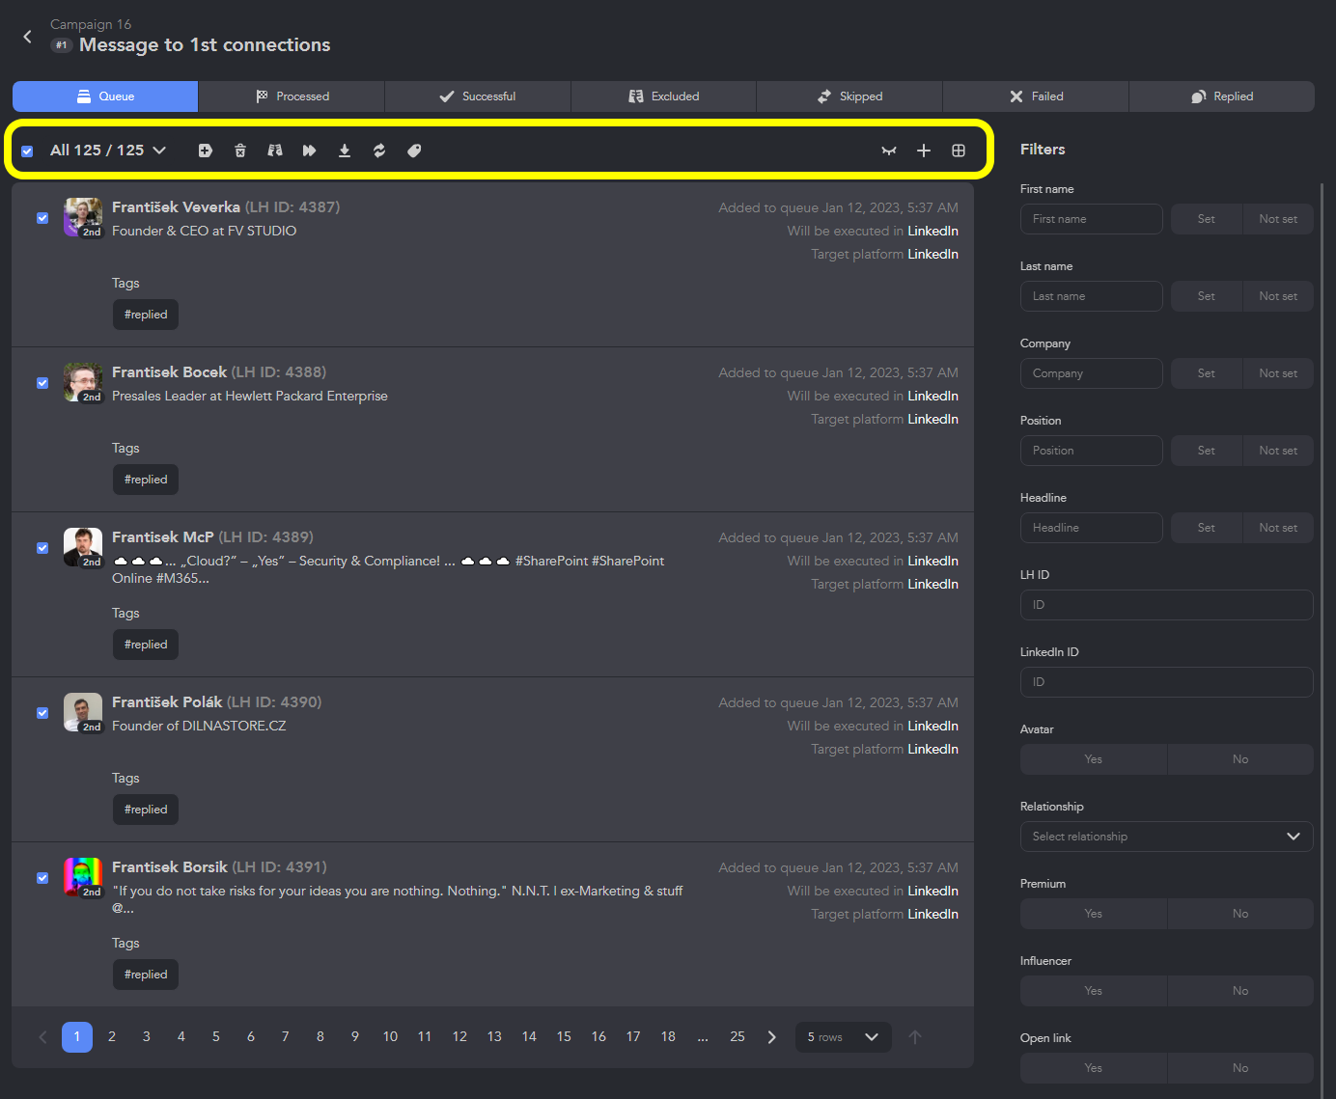
Task: Click the fast-forward skip icon in toolbar
Action: (310, 151)
